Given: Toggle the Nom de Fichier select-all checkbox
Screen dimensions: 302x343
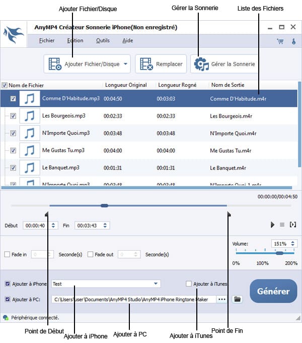Looking at the screenshot, I should pyautogui.click(x=5, y=85).
